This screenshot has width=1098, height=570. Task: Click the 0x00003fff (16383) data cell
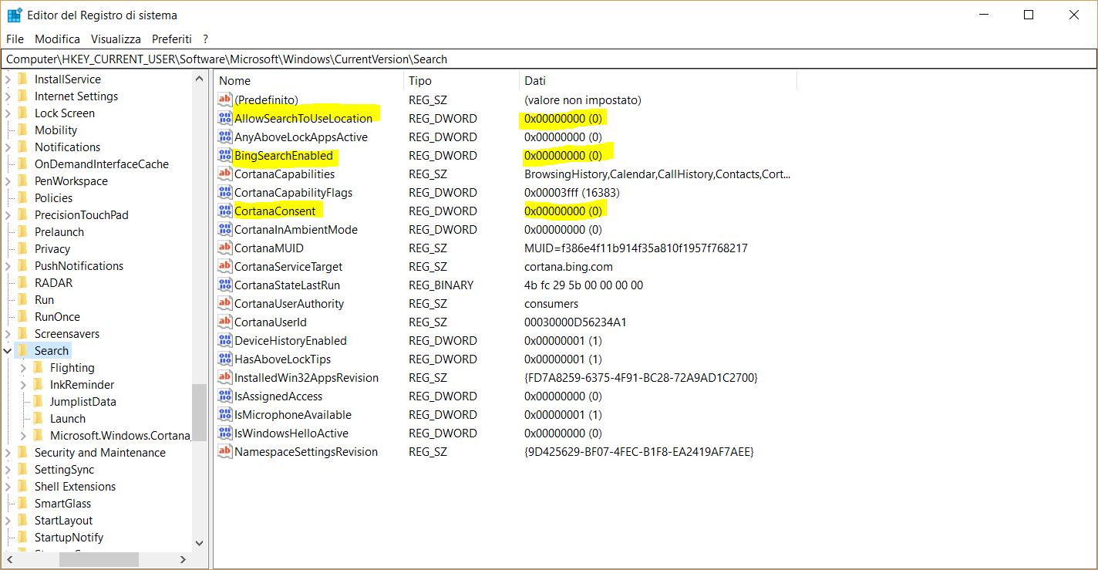tap(571, 192)
